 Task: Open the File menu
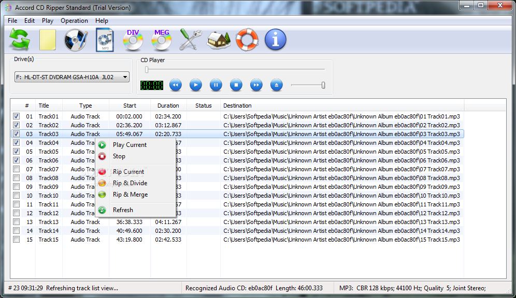click(12, 21)
